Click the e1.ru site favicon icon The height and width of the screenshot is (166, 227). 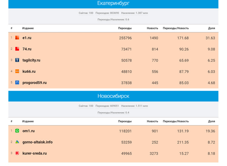coord(17,38)
